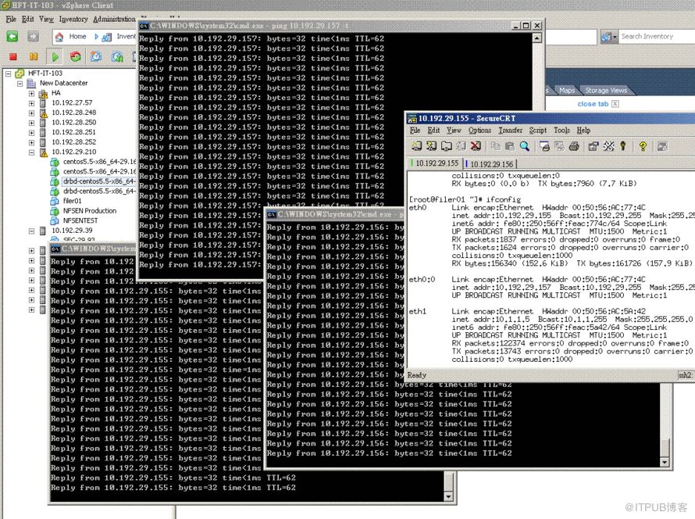
Task: Click the SecureCRT Paste icon
Action: point(510,146)
